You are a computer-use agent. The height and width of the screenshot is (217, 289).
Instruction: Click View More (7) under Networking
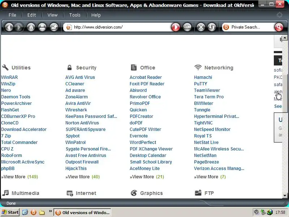(x=210, y=177)
